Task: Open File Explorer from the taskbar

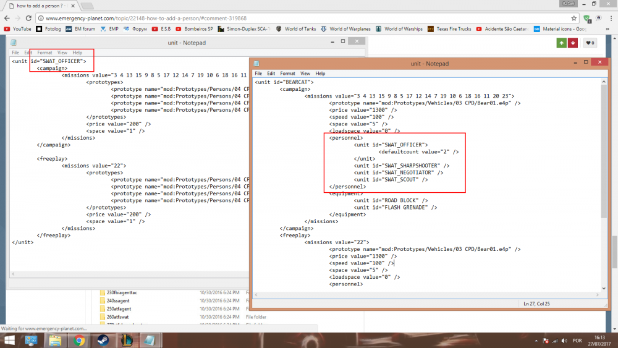Action: click(55, 340)
